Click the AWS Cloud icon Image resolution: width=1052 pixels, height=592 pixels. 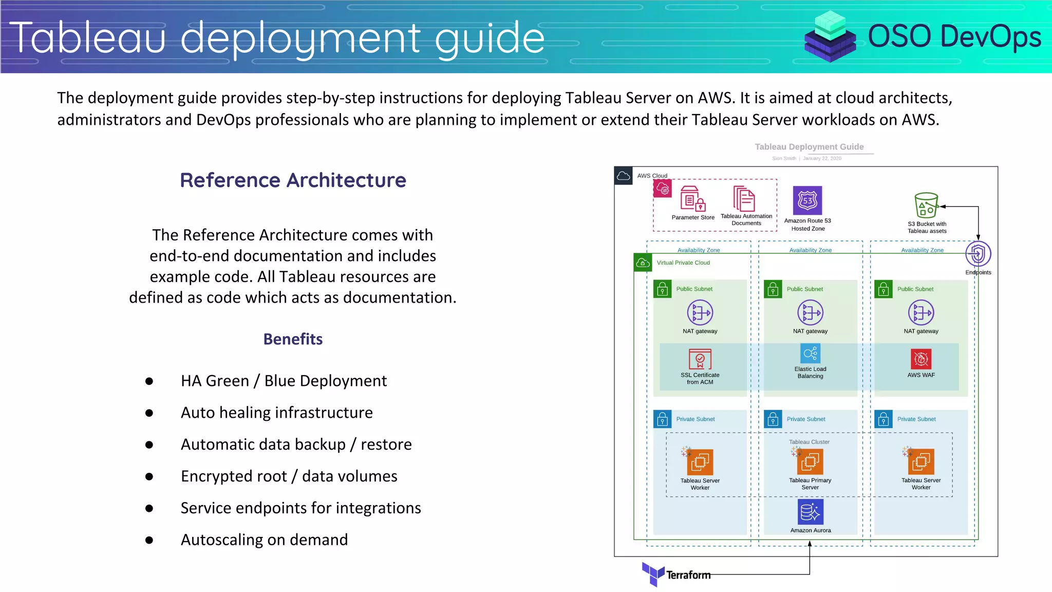623,176
